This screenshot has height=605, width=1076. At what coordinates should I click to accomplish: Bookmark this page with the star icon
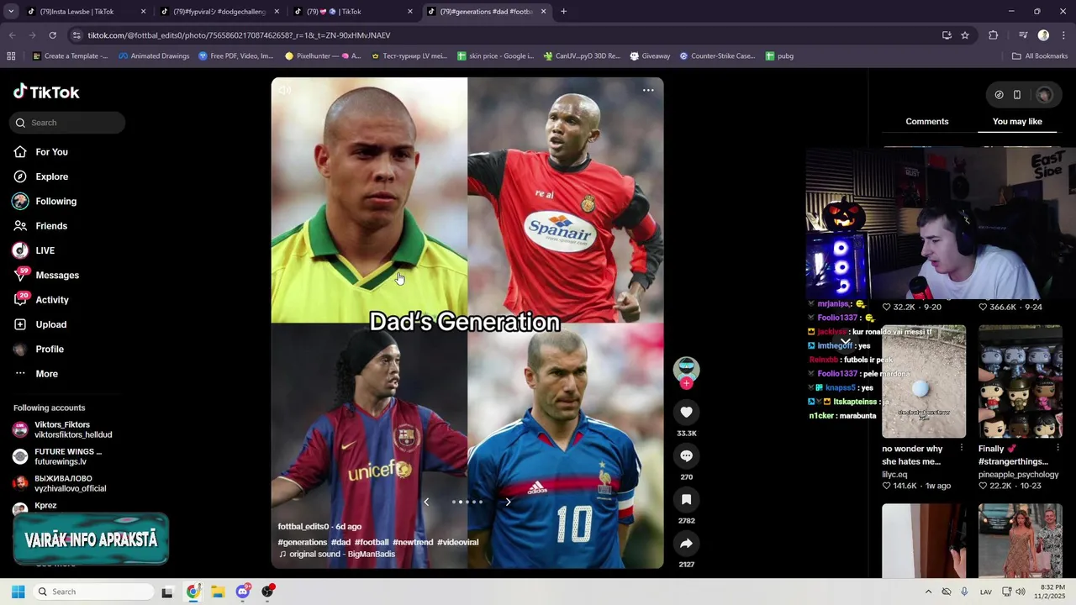coord(965,35)
